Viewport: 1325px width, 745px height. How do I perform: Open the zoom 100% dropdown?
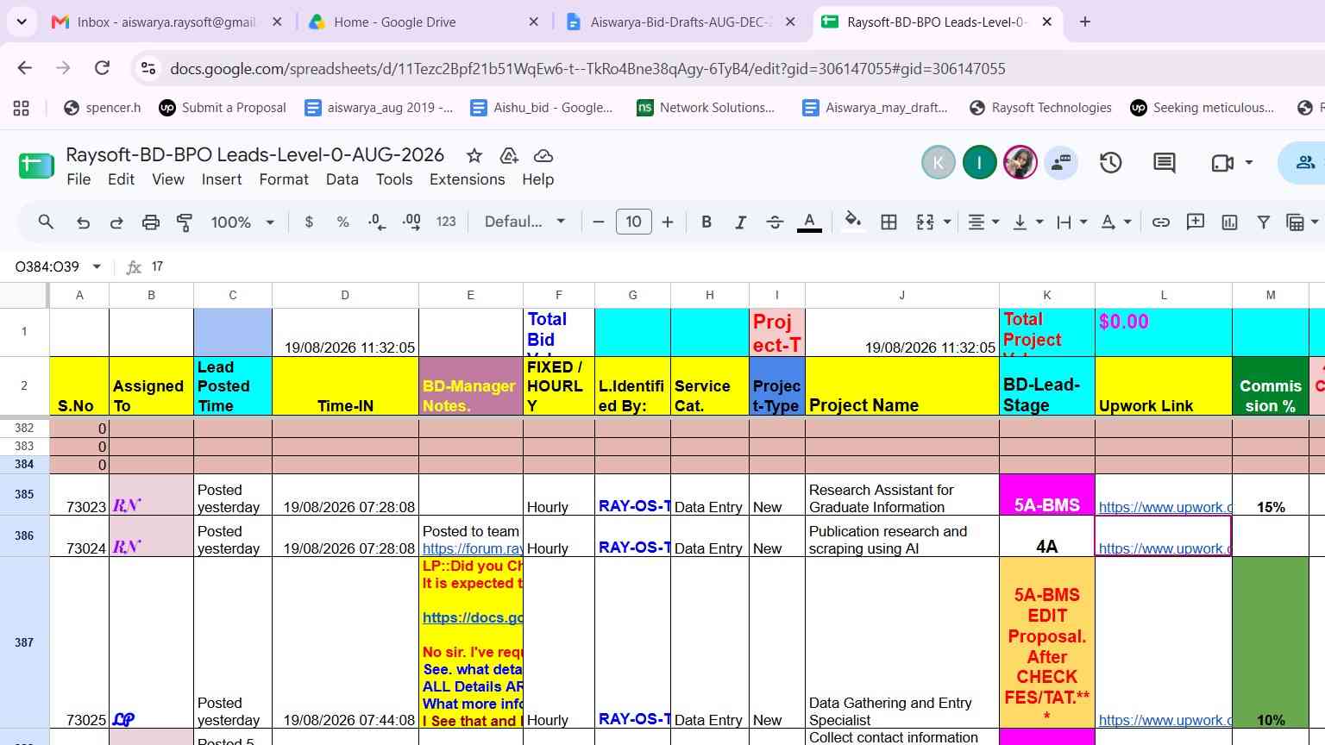point(242,222)
